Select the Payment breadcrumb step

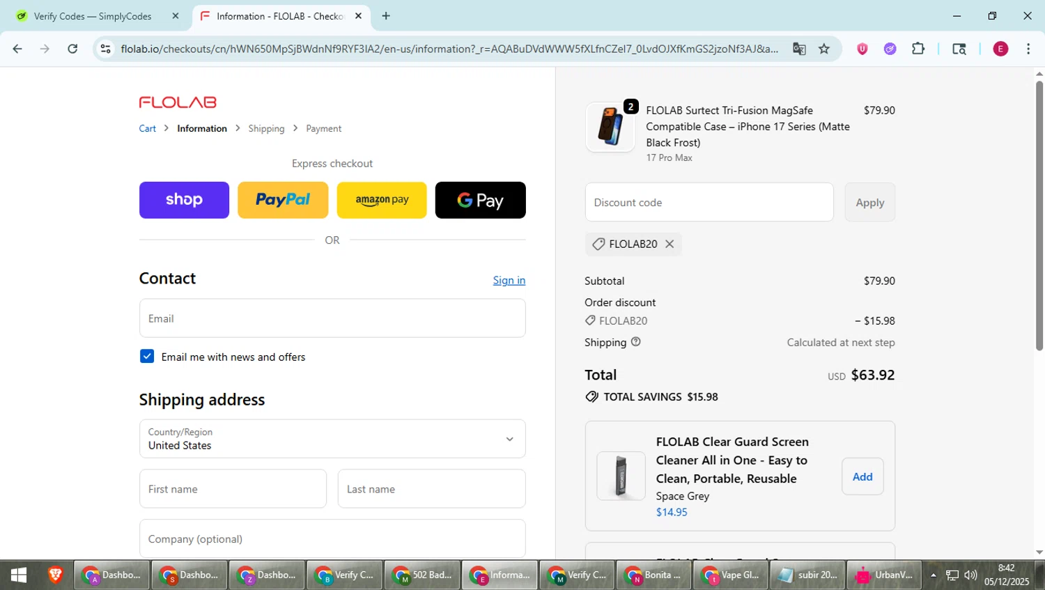coord(324,129)
